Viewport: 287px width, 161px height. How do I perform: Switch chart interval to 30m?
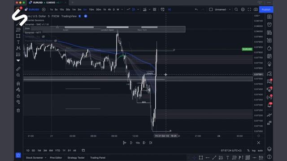pos(99,9)
